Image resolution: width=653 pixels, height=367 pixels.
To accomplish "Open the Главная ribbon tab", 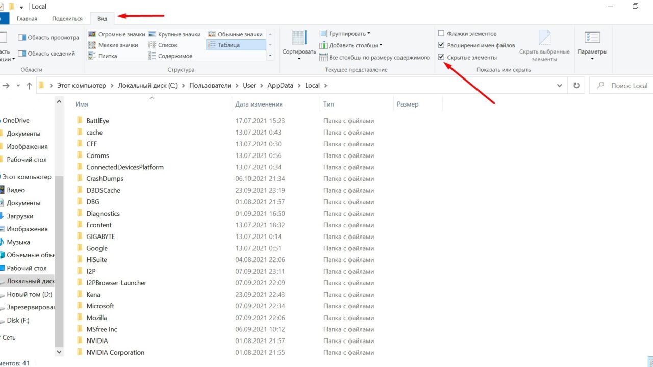I will point(27,19).
